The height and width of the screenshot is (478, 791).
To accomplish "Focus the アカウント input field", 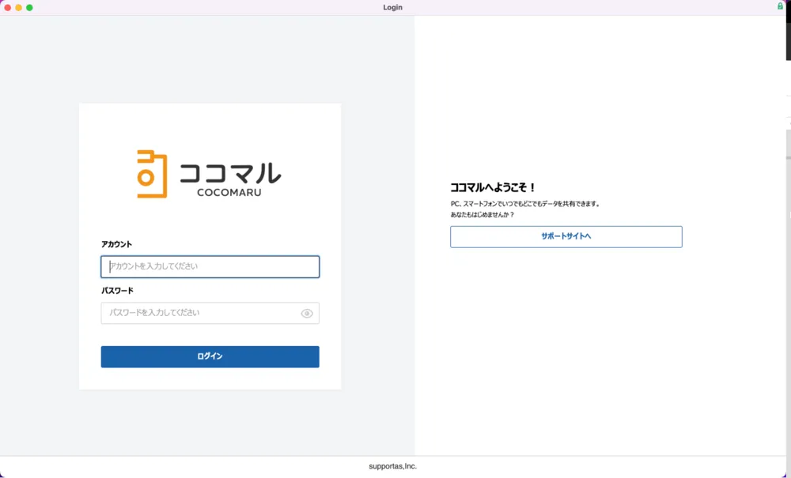I will click(x=210, y=267).
